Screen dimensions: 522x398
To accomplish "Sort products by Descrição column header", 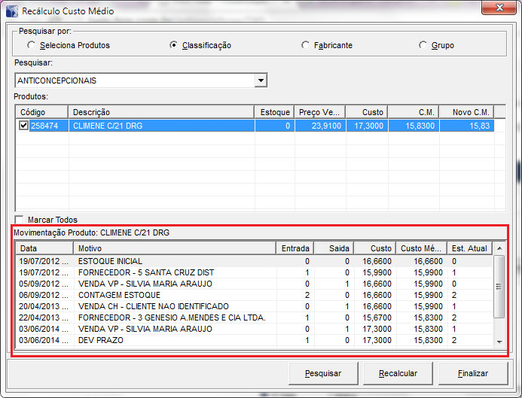I will tap(161, 112).
